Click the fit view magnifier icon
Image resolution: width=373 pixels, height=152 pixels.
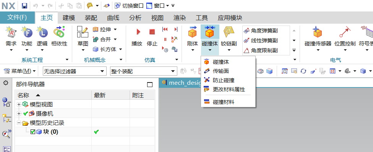click(284, 71)
